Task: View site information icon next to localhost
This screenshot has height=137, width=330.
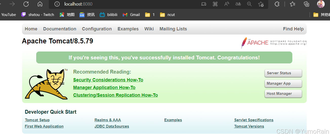Action: click(x=57, y=4)
